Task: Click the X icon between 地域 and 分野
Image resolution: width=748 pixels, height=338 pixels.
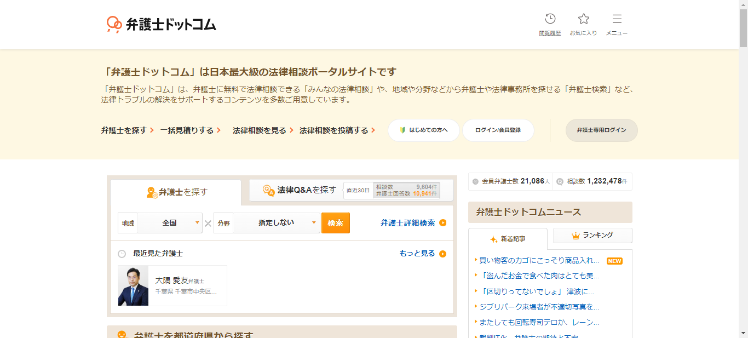Action: point(208,223)
